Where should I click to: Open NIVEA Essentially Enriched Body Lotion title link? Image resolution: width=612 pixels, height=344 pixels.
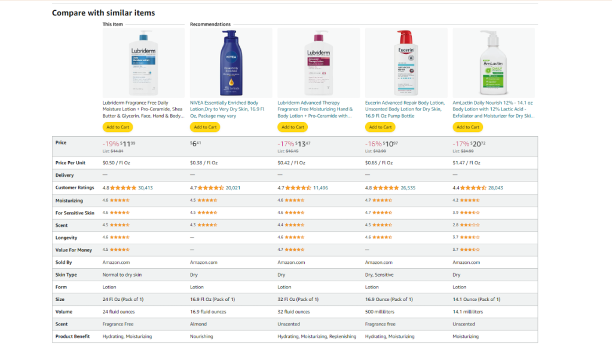(227, 109)
